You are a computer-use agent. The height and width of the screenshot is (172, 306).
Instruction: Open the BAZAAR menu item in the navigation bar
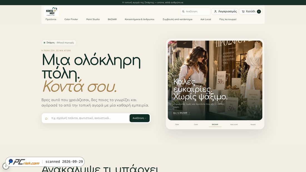[x=112, y=19]
